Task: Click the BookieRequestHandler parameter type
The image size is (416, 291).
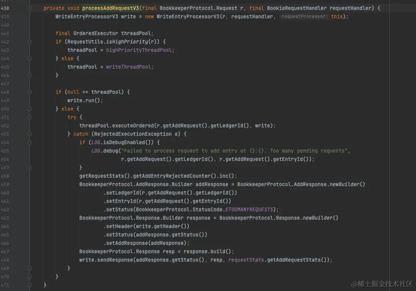Action: (x=297, y=8)
